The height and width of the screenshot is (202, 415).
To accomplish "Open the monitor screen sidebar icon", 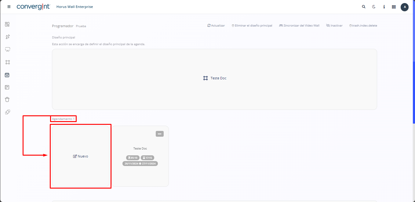I will pyautogui.click(x=7, y=49).
